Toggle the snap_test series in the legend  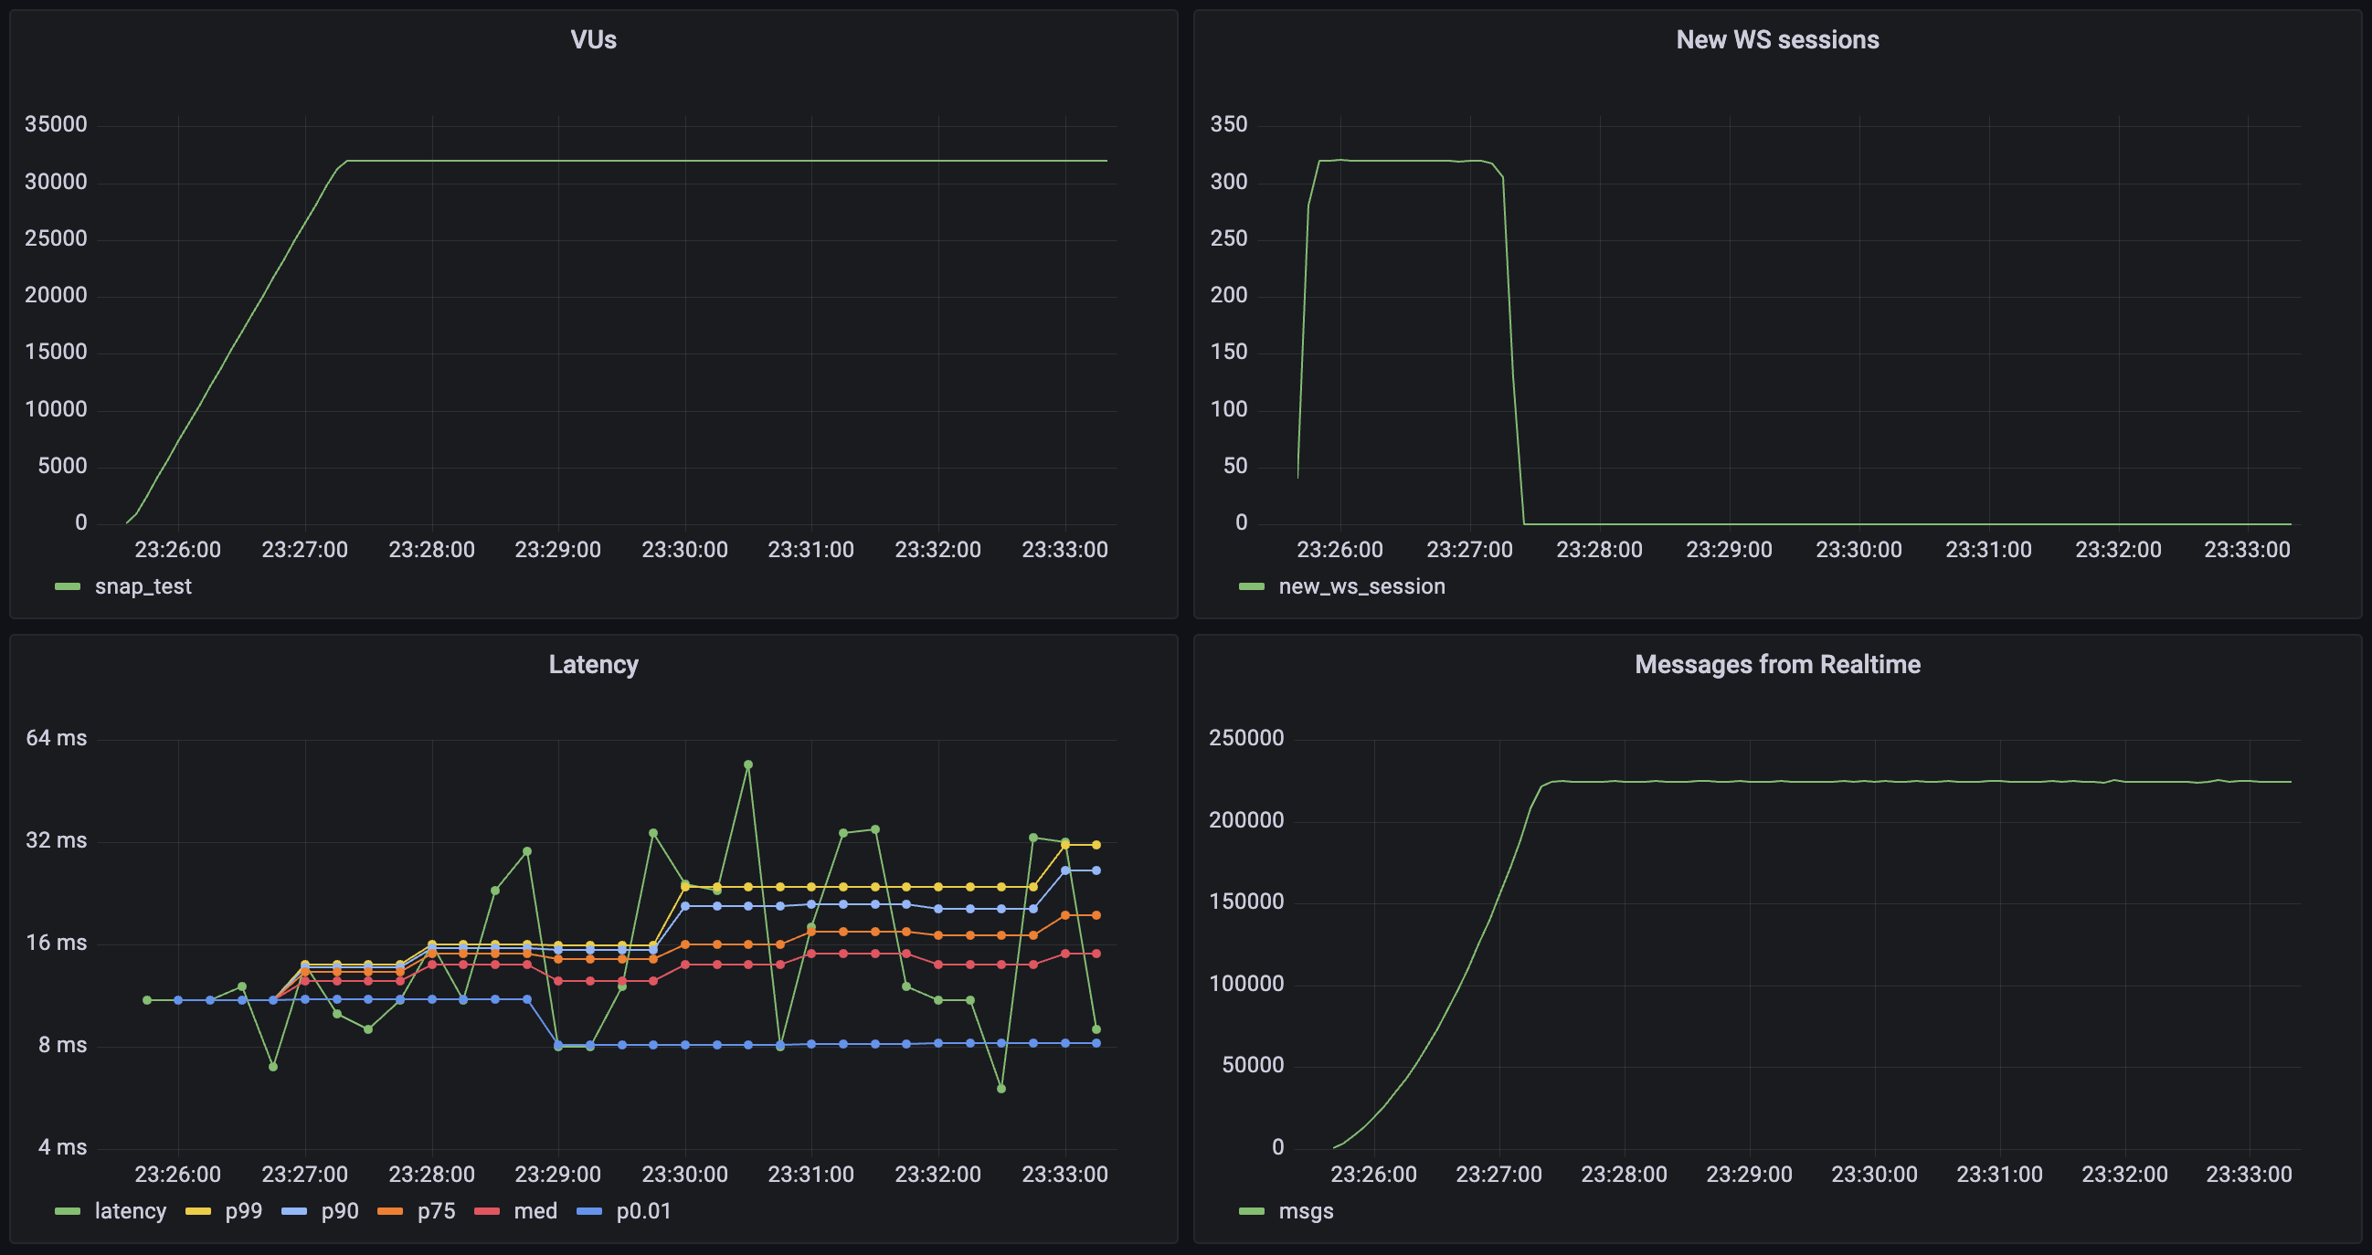pyautogui.click(x=143, y=586)
